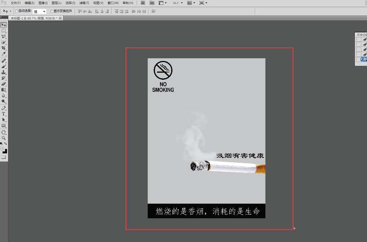Launch Mini Bridge from app bar
This screenshot has width=367, height=242.
coord(152,3)
